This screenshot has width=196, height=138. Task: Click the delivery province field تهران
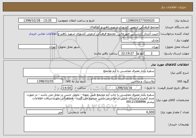click(x=140, y=47)
